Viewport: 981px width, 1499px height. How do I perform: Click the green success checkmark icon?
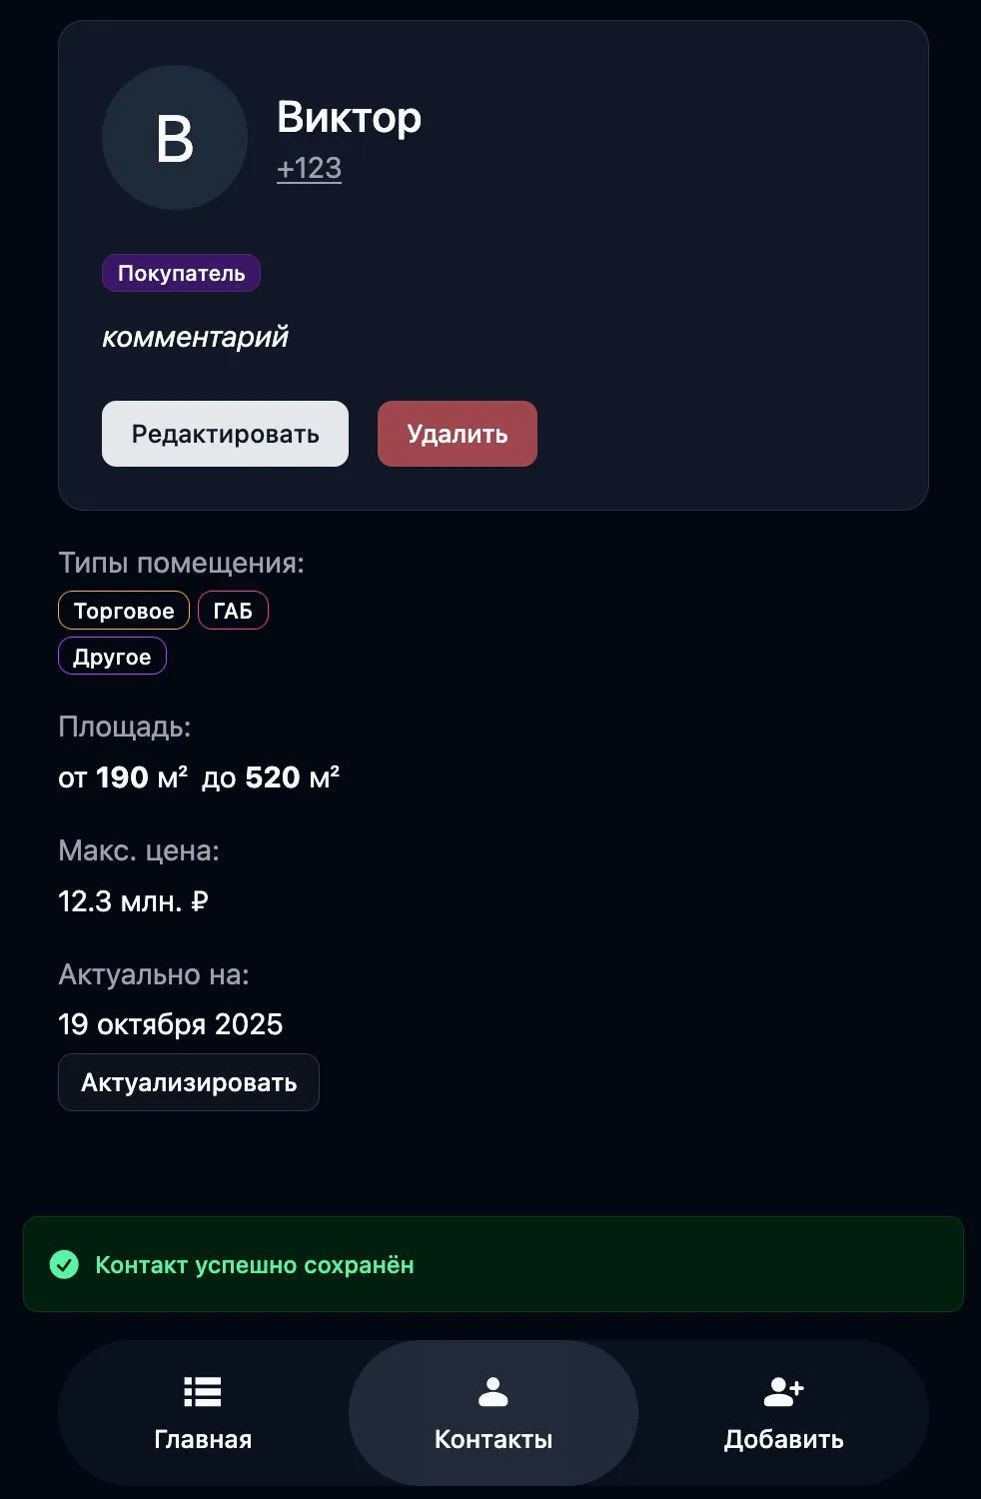[64, 1265]
